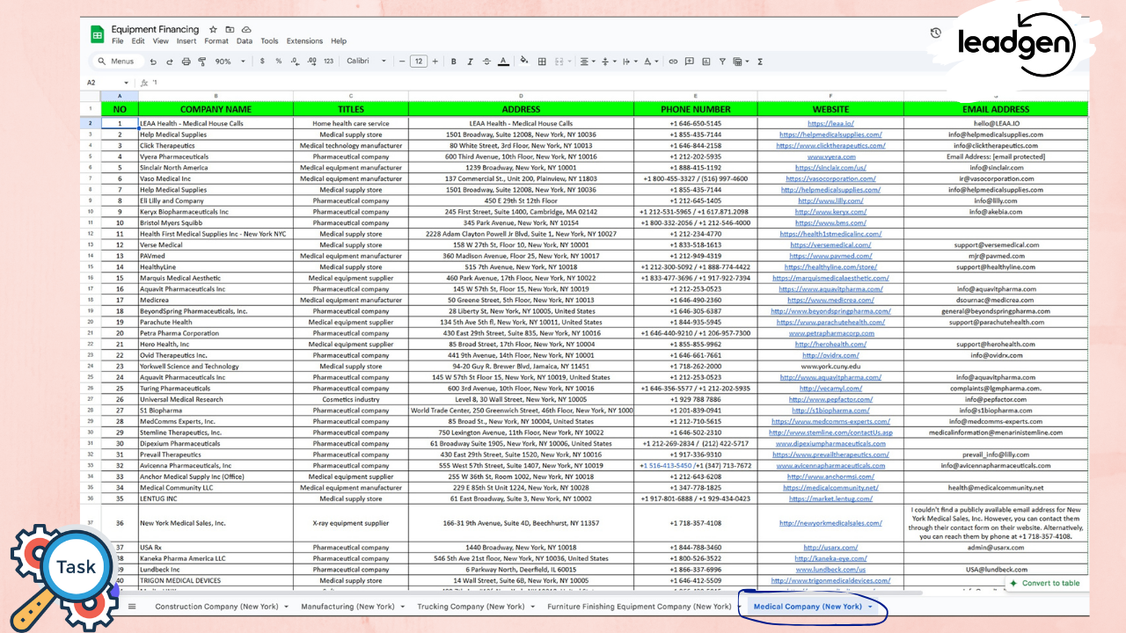Image resolution: width=1126 pixels, height=633 pixels.
Task: Open http://www.lilly.com/ link
Action: pyautogui.click(x=830, y=200)
